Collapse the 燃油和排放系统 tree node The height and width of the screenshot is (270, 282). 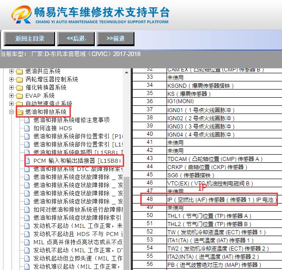click(x=11, y=112)
